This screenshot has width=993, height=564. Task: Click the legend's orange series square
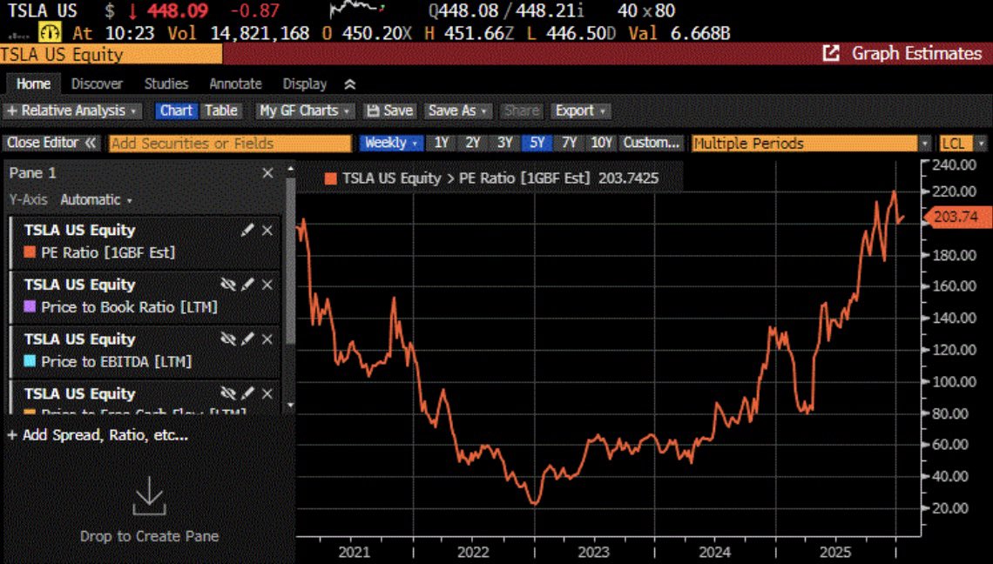[330, 178]
